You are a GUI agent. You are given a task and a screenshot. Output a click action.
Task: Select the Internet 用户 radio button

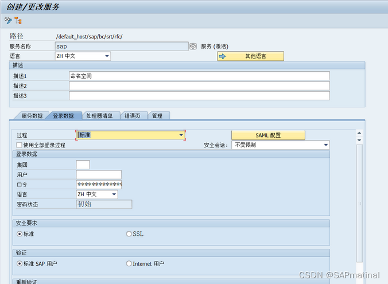tap(129, 263)
